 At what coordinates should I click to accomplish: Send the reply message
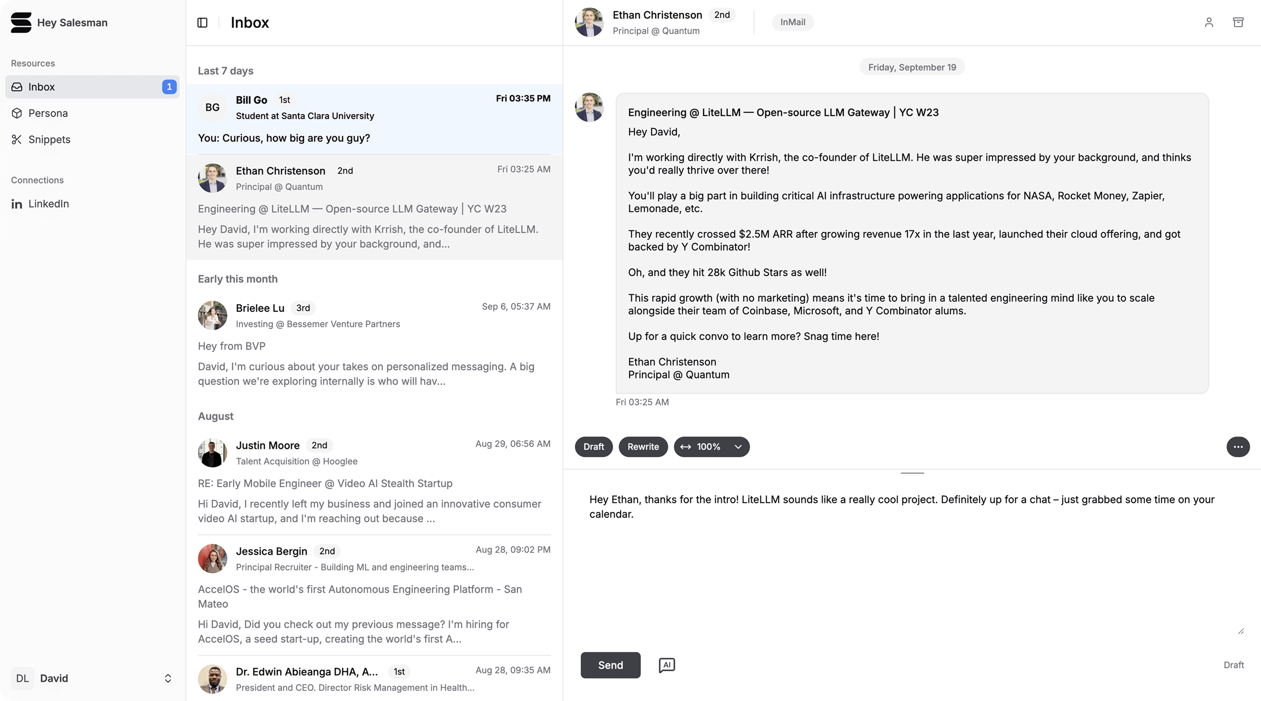tap(610, 665)
